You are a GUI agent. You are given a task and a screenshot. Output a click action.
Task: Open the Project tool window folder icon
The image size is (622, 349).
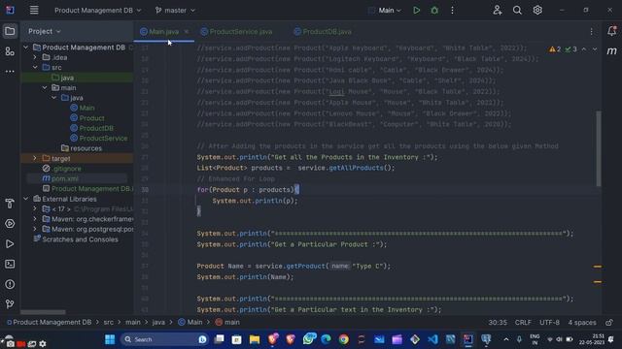pos(10,31)
